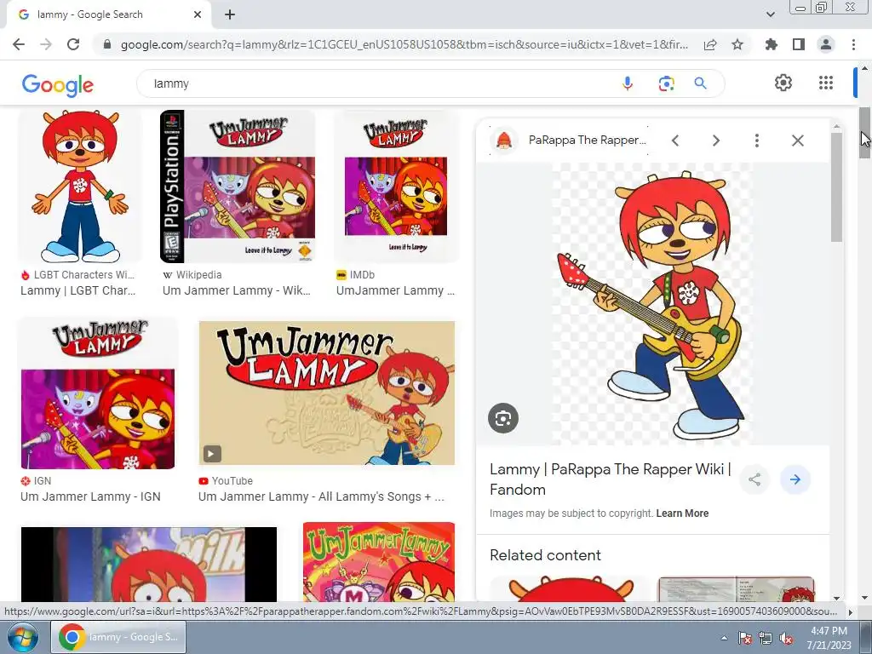Bookmark this page with star icon
This screenshot has height=654, width=872.
(x=737, y=44)
